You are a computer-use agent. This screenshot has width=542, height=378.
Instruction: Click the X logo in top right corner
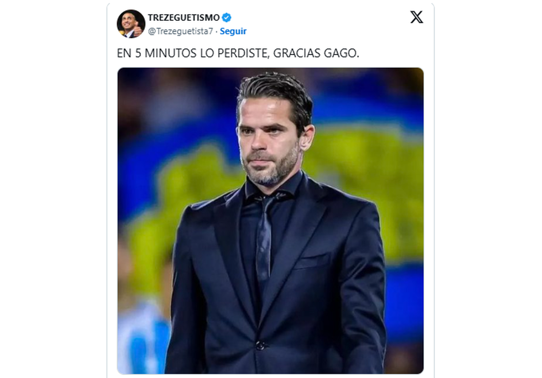point(416,17)
